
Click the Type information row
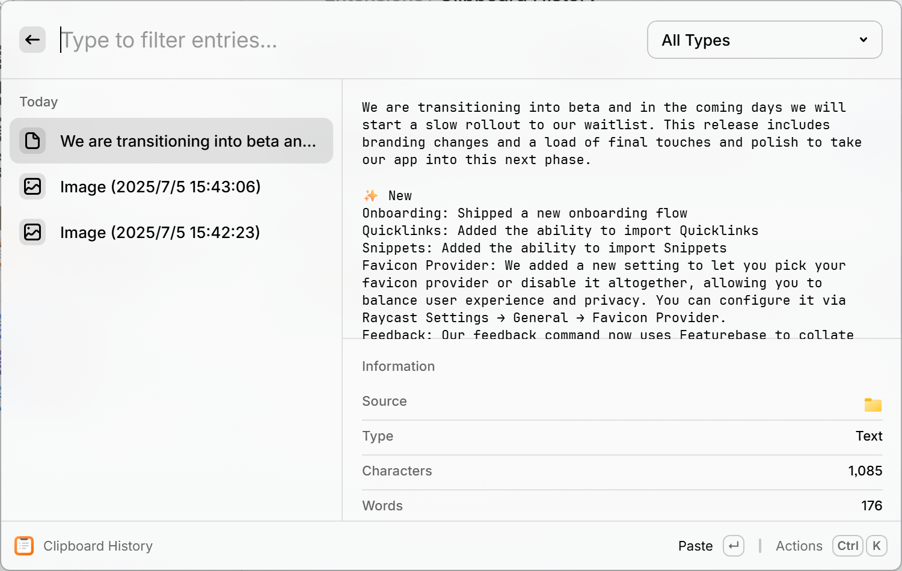[x=622, y=436]
